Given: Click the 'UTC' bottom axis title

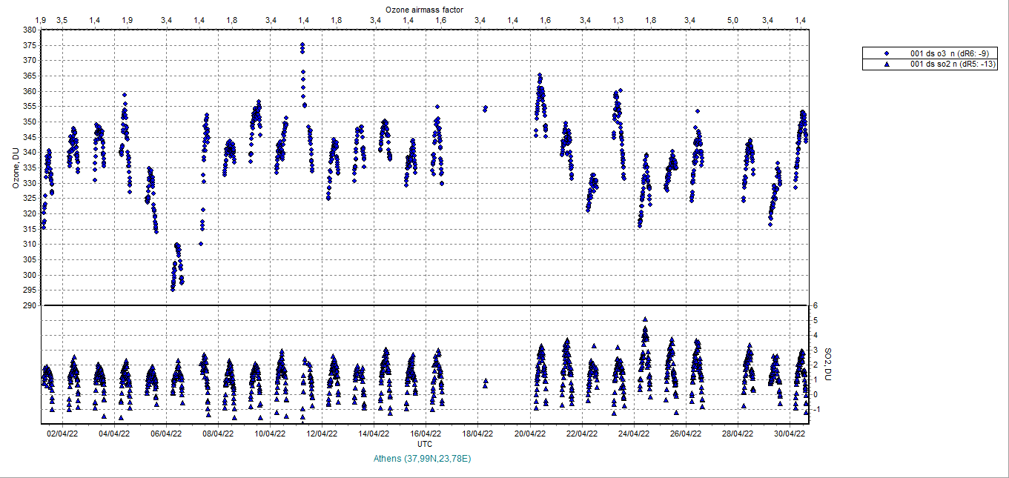Looking at the screenshot, I should coord(425,444).
